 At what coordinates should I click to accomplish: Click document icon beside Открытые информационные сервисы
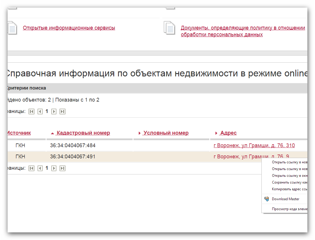coord(12,28)
